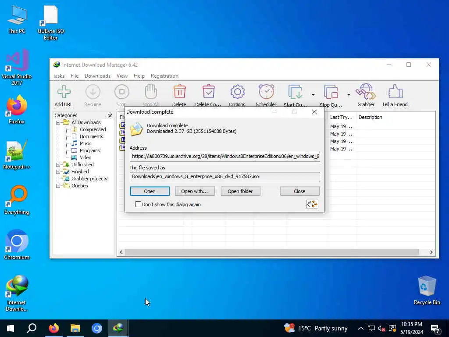Open Internet Download Manager desktop shortcut
Image resolution: width=449 pixels, height=337 pixels.
(x=17, y=294)
